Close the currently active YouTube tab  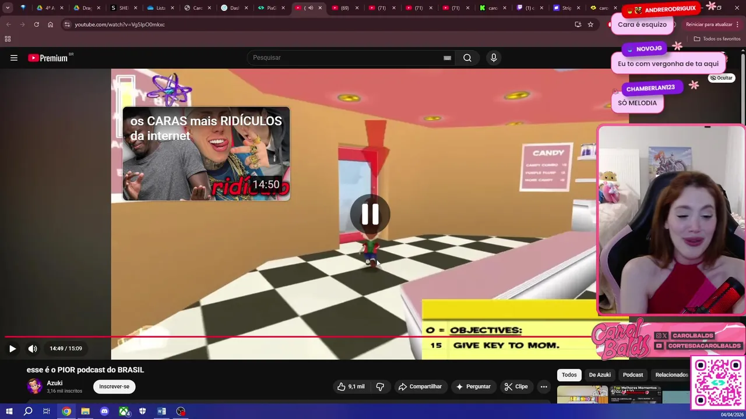click(320, 8)
